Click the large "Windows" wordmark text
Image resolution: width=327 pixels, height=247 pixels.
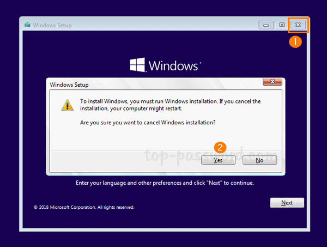coord(173,66)
